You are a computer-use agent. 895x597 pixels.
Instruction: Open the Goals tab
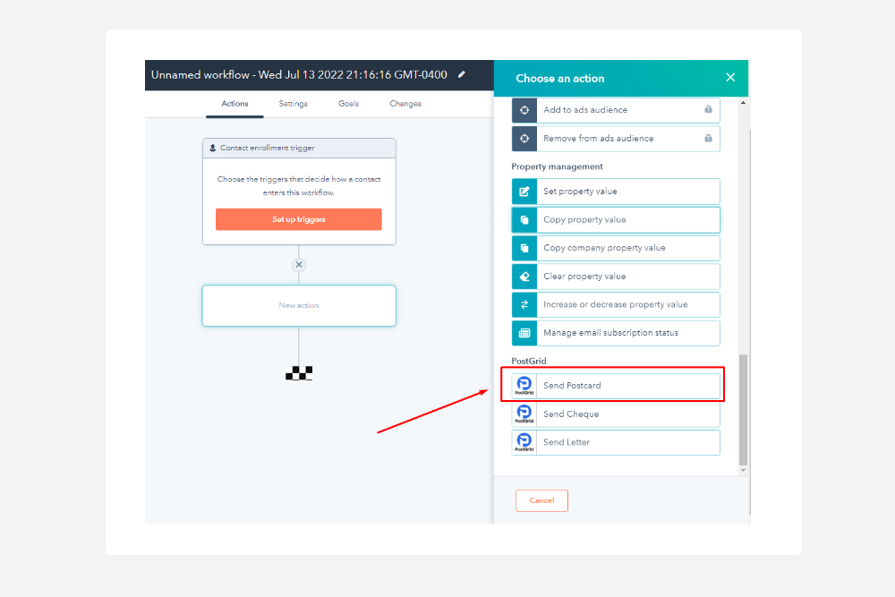[348, 104]
